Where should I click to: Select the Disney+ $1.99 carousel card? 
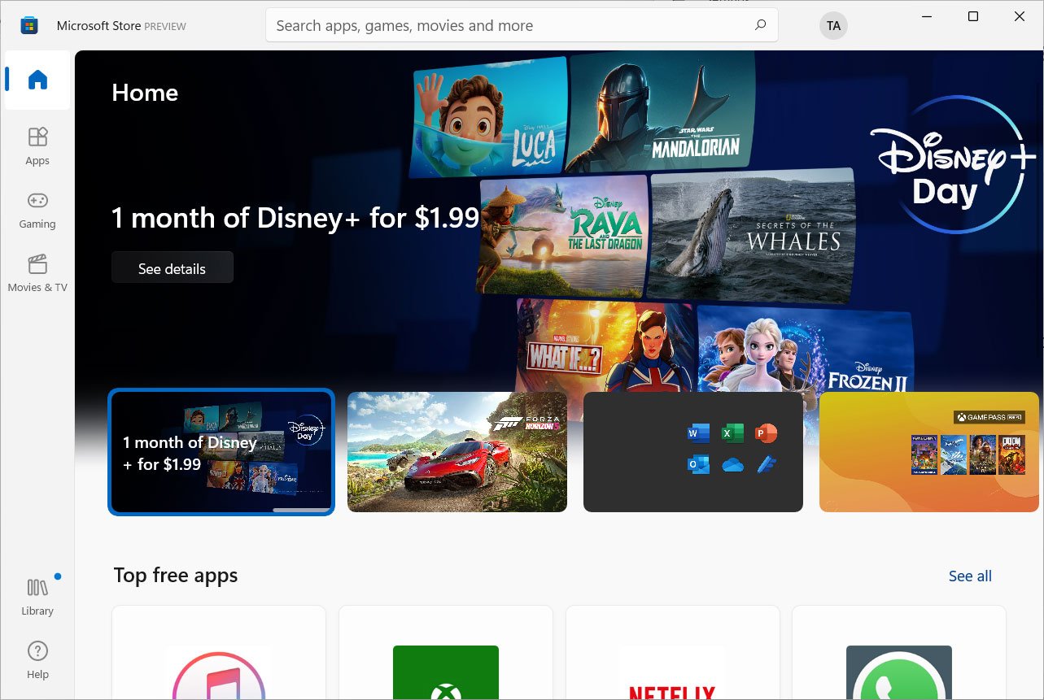point(221,452)
